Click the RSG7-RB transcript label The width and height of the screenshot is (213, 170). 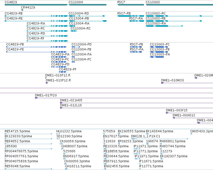coord(124,13)
